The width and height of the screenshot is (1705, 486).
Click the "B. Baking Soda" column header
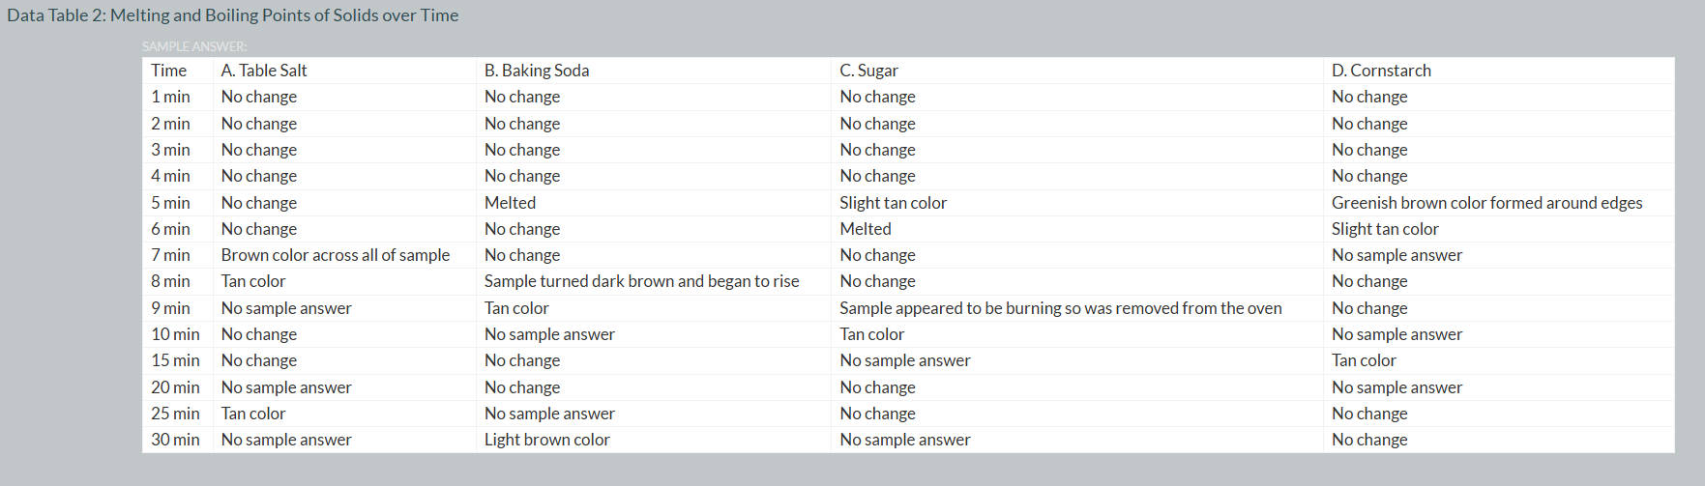tap(537, 71)
